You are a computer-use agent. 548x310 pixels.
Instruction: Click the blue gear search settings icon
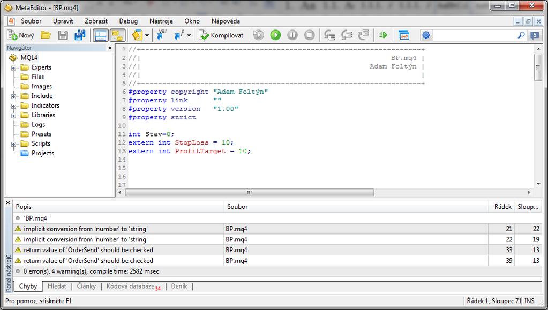point(426,35)
